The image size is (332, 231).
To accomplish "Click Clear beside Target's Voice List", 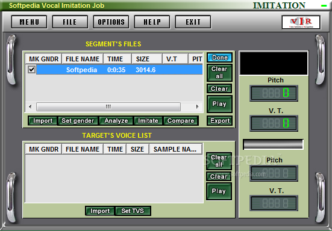I will point(219,176).
